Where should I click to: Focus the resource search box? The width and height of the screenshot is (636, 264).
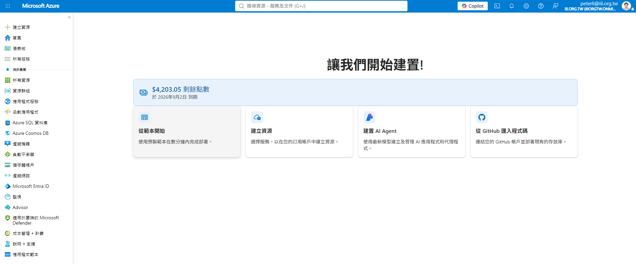(321, 6)
